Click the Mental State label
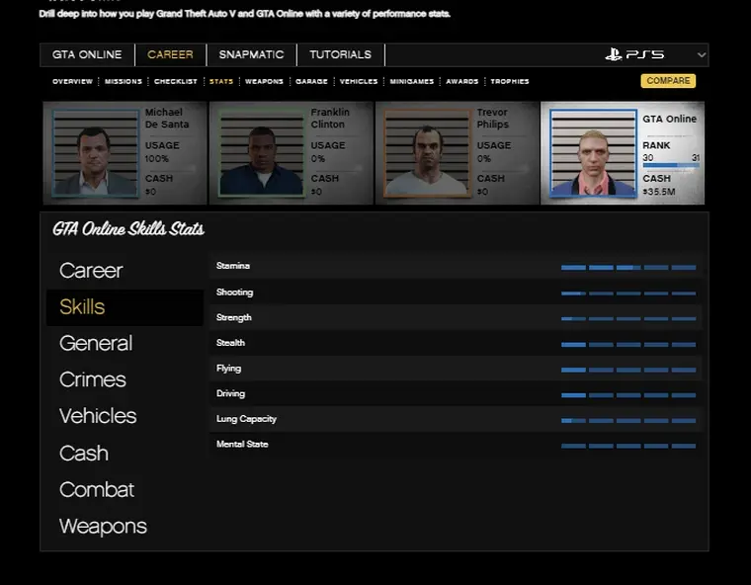 coord(242,444)
